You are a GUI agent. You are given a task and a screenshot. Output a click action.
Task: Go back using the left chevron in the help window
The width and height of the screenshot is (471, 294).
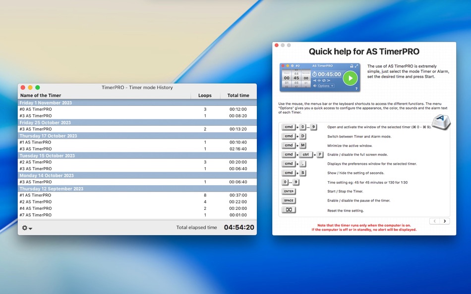click(x=435, y=221)
